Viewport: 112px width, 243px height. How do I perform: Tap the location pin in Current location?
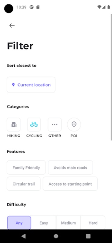pos(13,85)
